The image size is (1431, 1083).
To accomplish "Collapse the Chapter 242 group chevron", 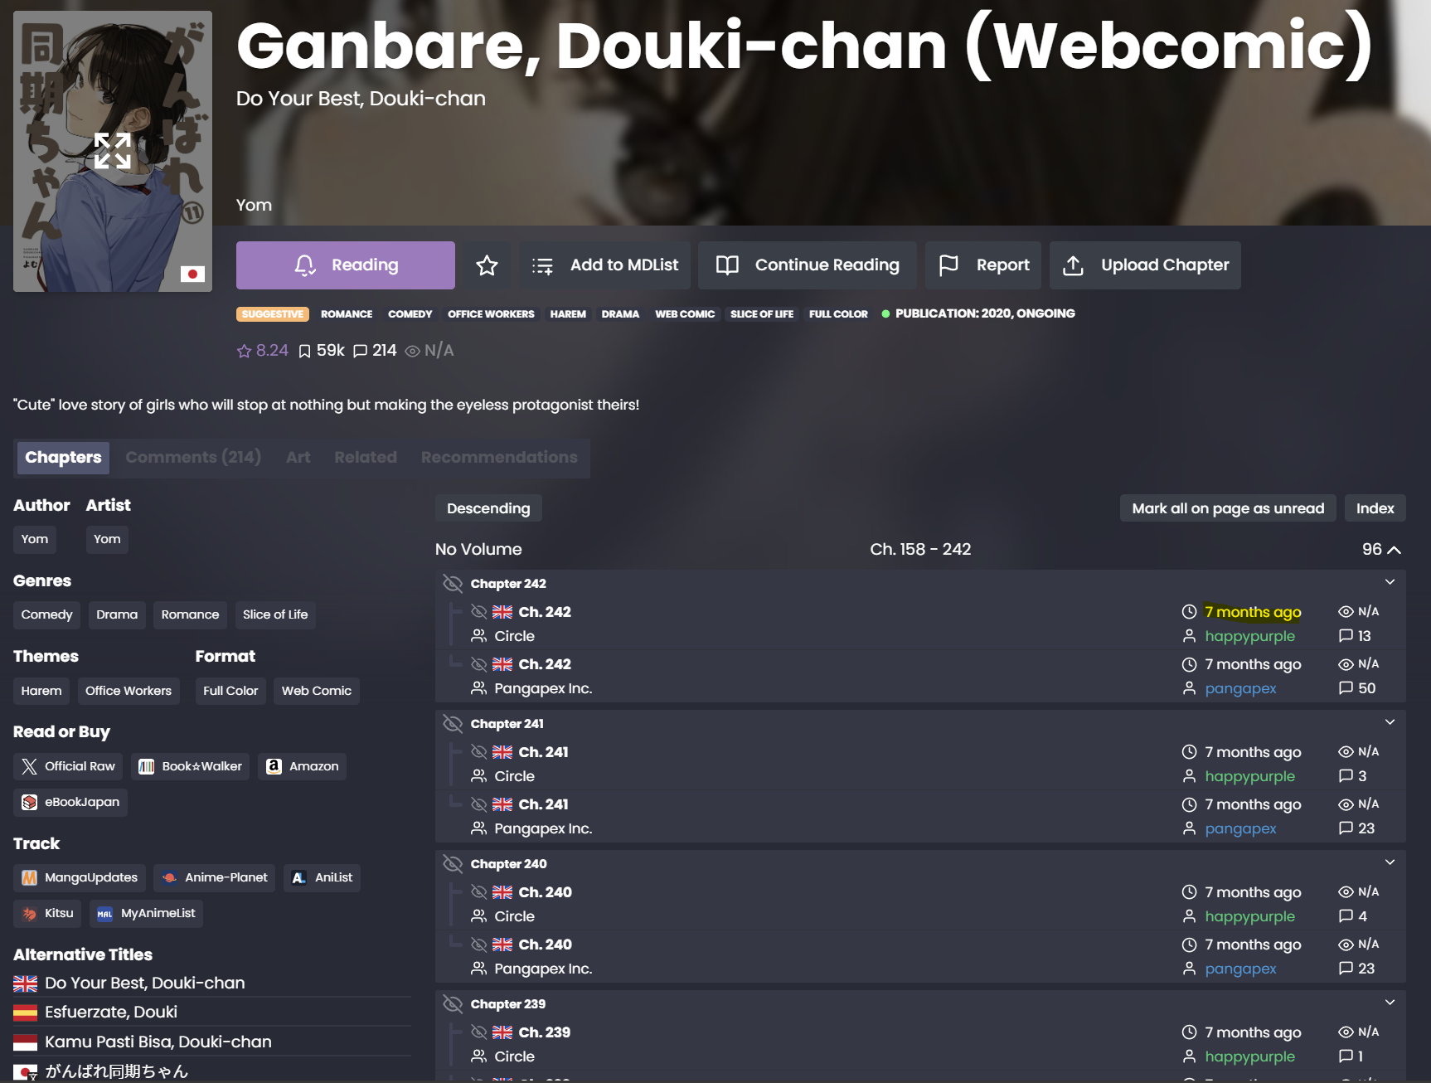I will pyautogui.click(x=1390, y=582).
